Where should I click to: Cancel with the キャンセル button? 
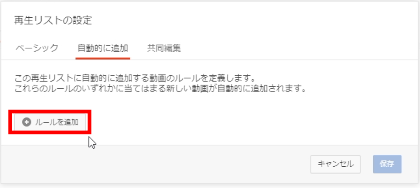335,164
